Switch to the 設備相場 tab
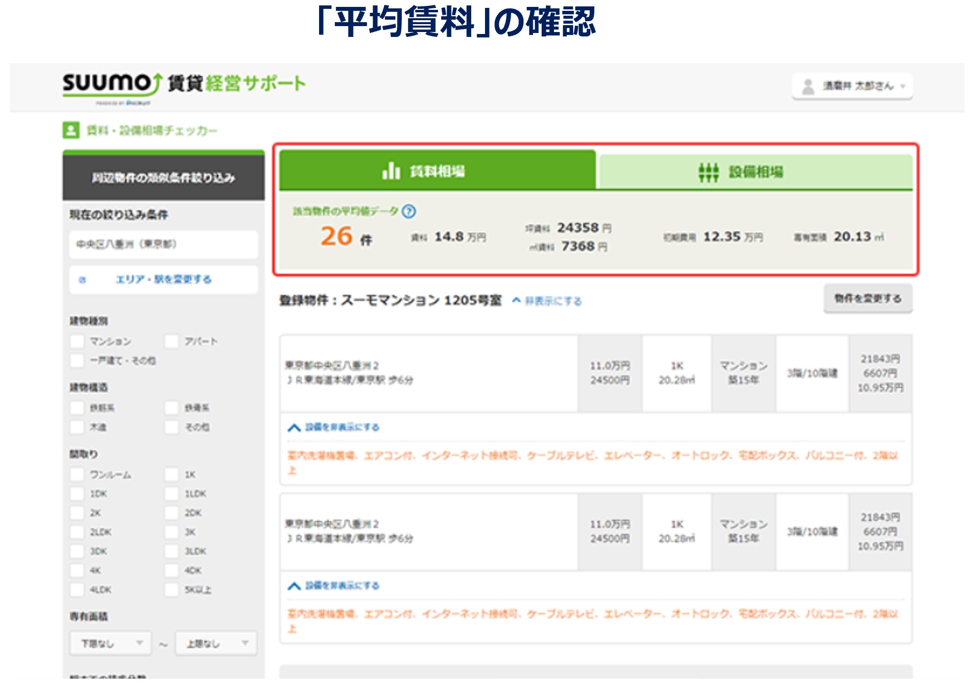Viewport: 971px width, 689px height. point(755,172)
